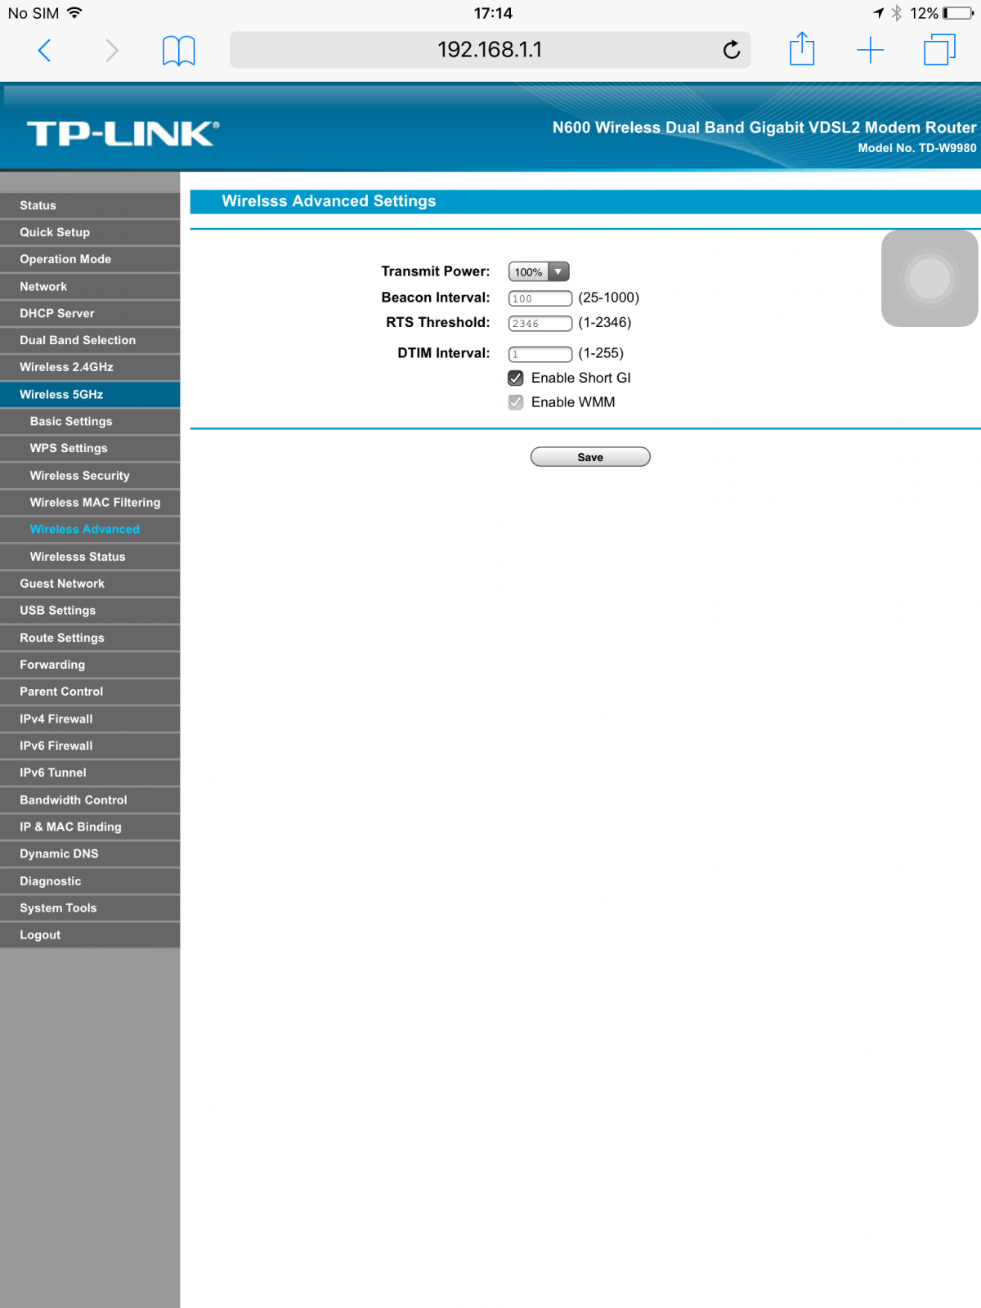
Task: Toggle the Enable WMM checkbox
Action: point(516,402)
